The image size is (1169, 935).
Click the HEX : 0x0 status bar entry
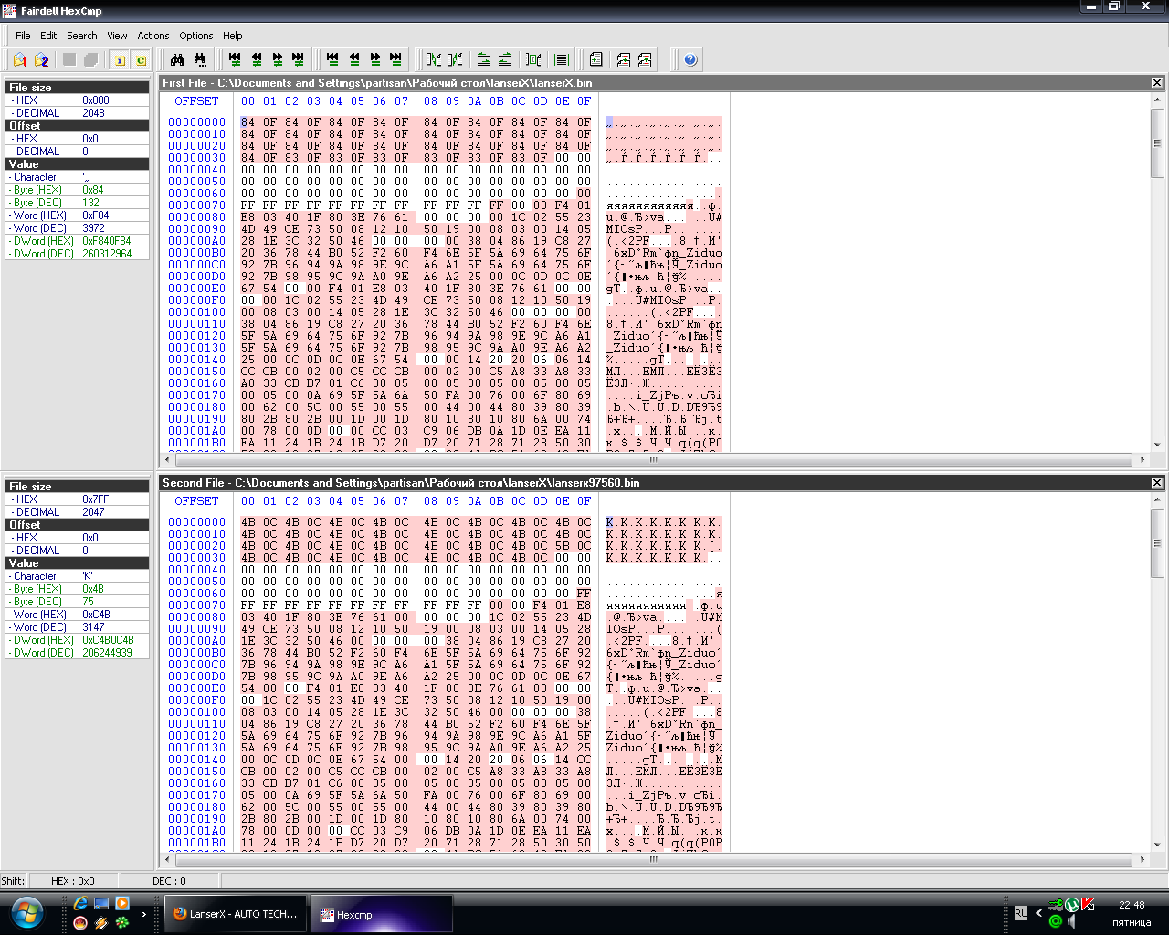(x=73, y=881)
